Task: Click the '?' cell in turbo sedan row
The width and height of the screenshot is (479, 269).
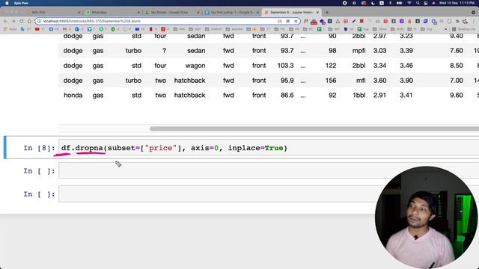Action: 164,51
